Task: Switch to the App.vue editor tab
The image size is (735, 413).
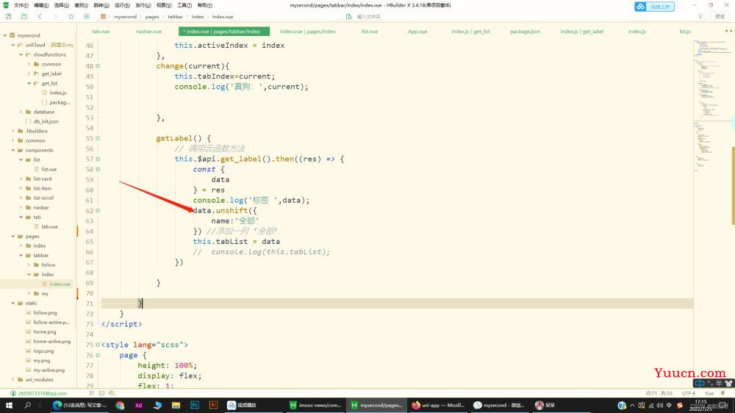Action: pos(417,32)
